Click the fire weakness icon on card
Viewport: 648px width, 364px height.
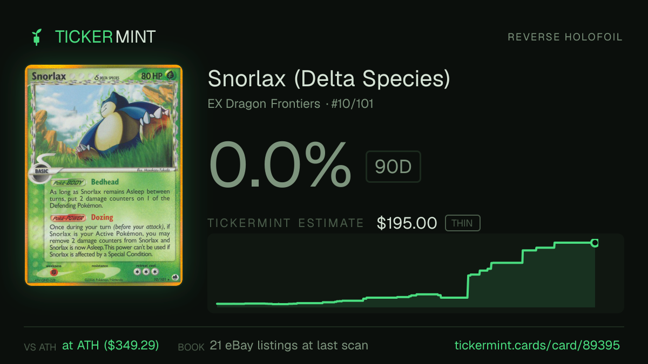(53, 272)
